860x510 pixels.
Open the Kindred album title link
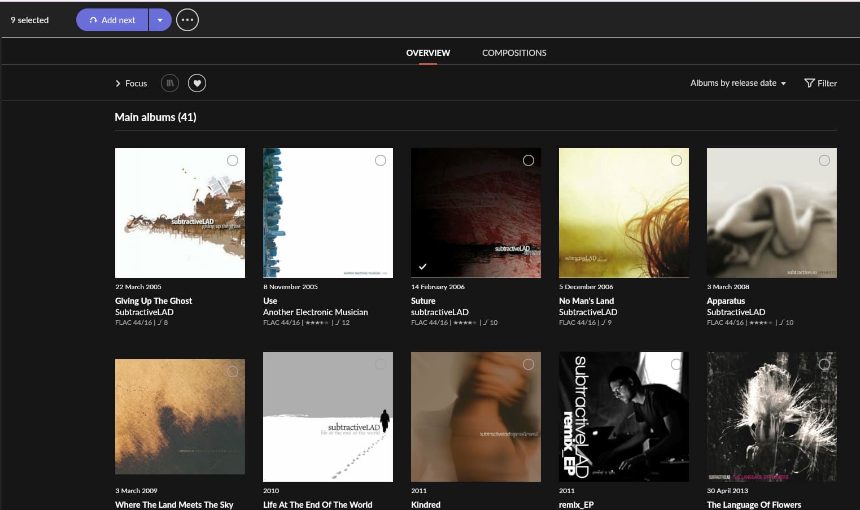point(426,504)
